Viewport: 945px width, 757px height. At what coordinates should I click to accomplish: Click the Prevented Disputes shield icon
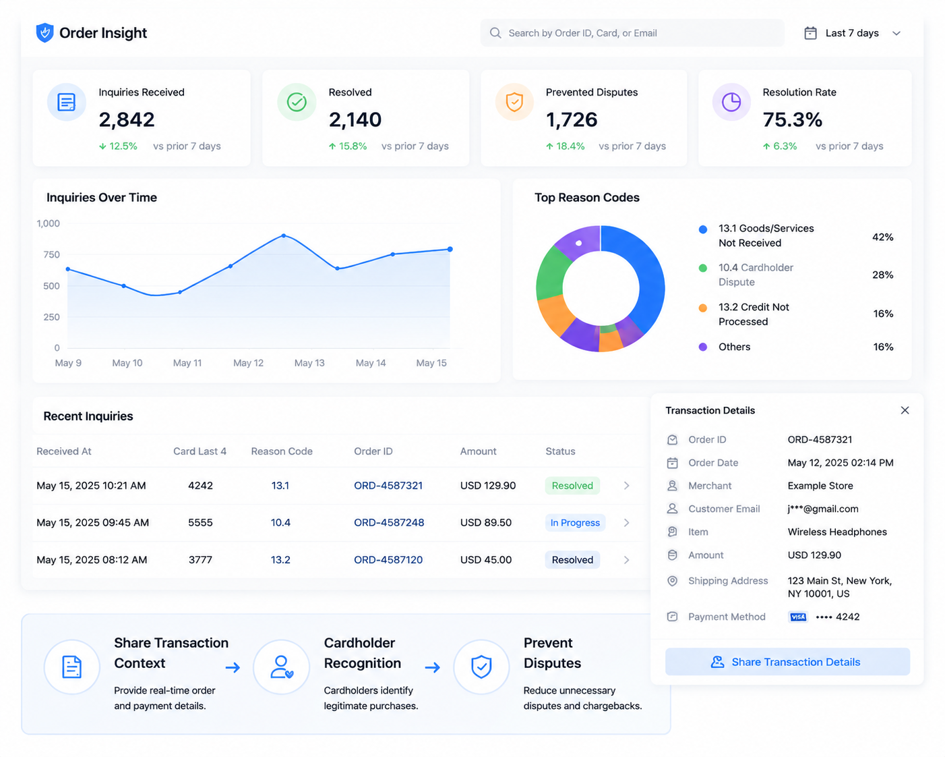tap(514, 102)
